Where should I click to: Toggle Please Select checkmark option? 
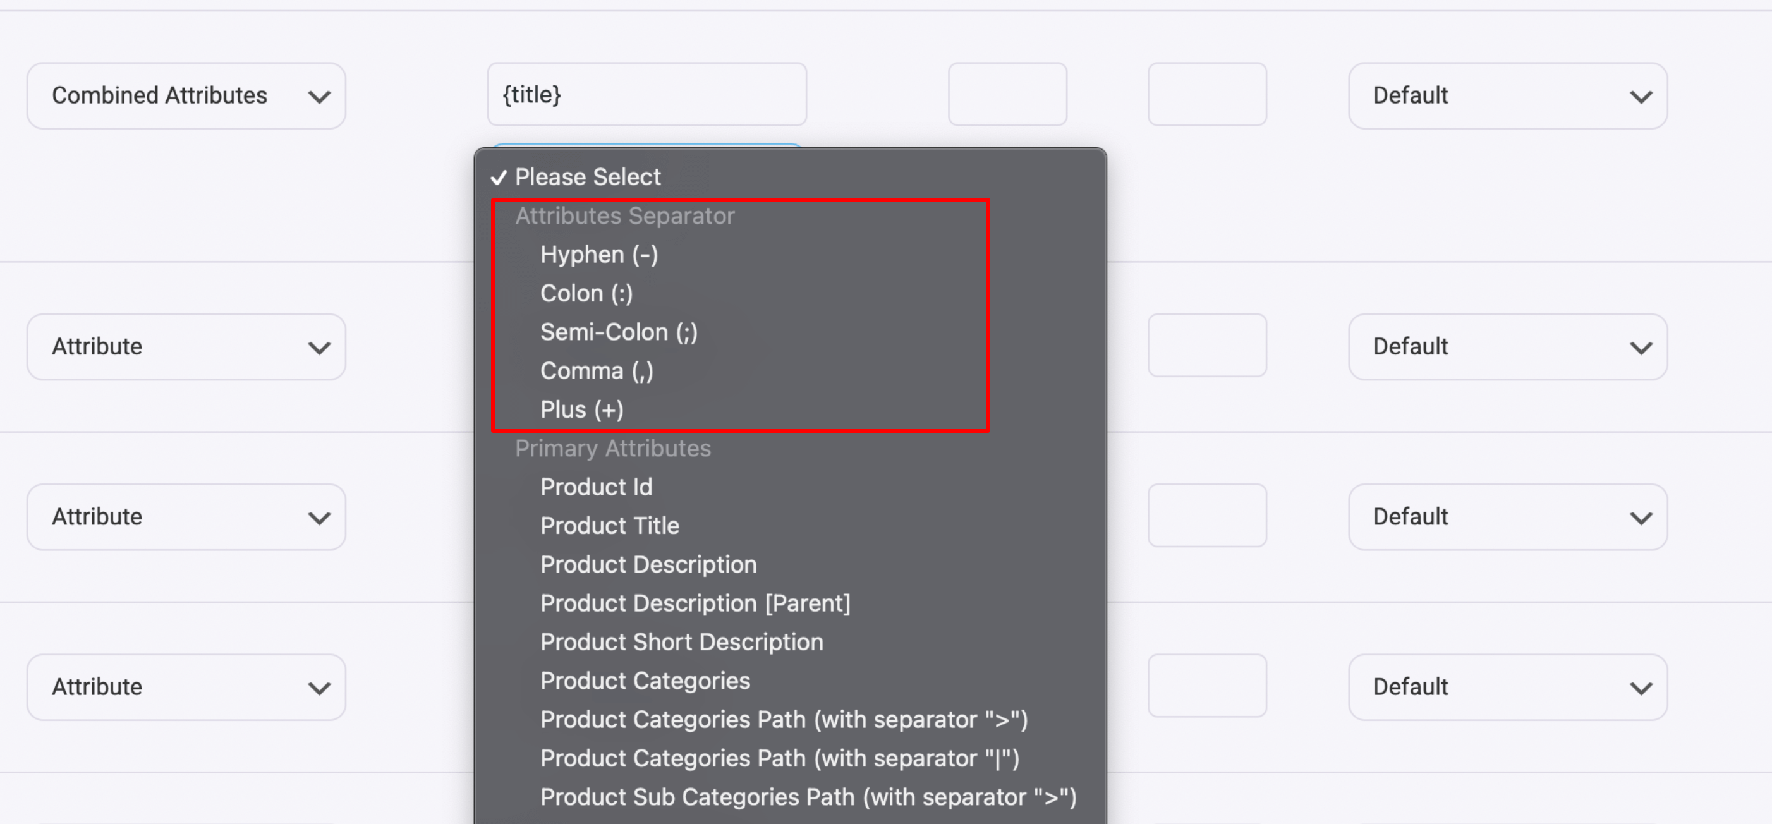pos(588,175)
